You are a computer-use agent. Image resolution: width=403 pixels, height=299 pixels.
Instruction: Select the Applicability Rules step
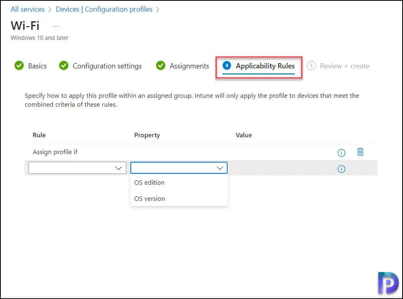point(259,66)
